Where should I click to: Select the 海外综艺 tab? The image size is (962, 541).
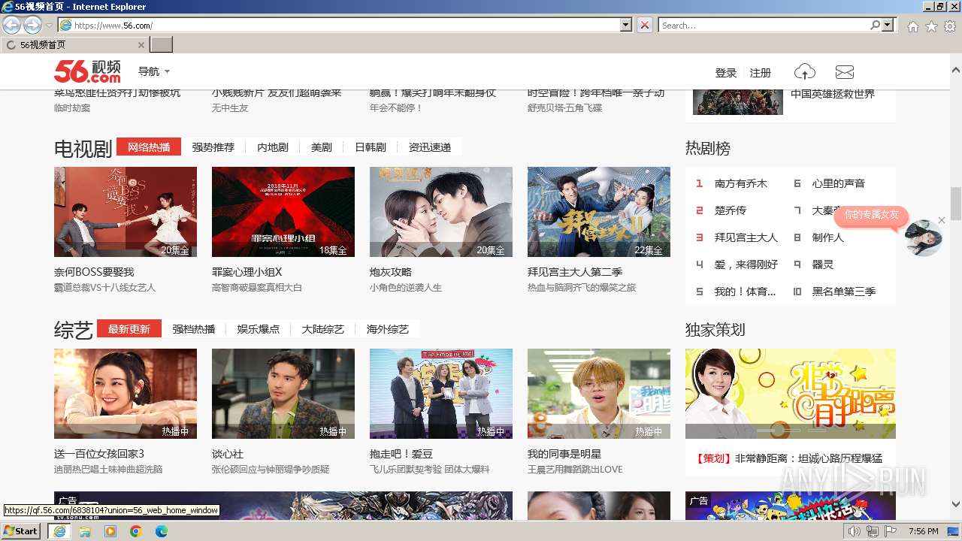click(x=388, y=329)
